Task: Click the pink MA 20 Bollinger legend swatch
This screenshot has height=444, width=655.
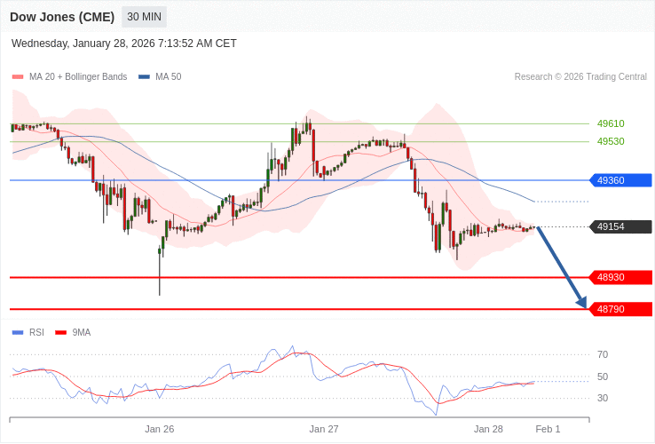Action: (x=18, y=77)
